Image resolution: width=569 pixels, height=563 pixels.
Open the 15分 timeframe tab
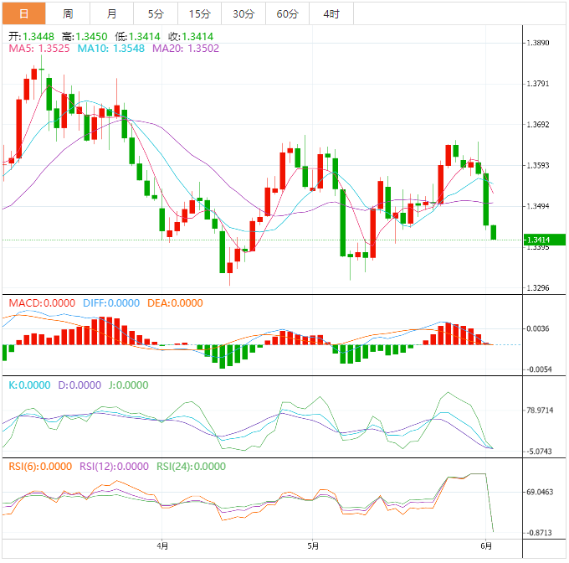click(x=200, y=14)
